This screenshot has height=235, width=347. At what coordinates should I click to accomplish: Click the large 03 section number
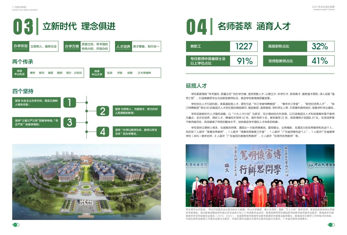(23, 27)
